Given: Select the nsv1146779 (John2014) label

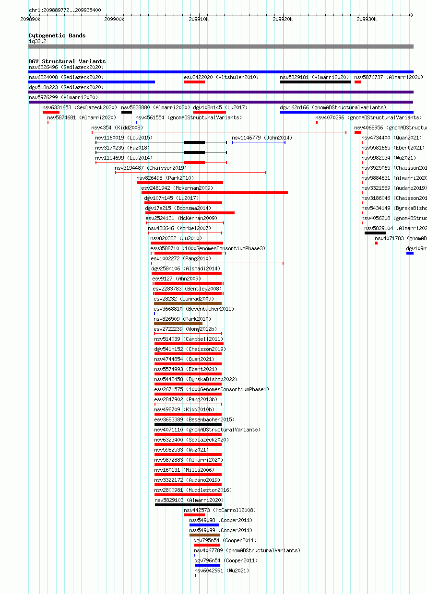Looking at the screenshot, I should coord(262,138).
